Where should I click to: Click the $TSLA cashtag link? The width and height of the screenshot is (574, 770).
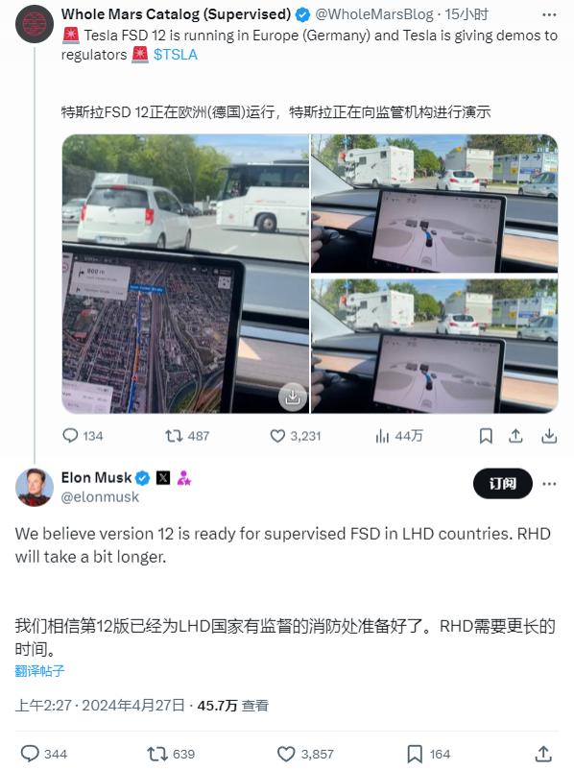pos(176,55)
